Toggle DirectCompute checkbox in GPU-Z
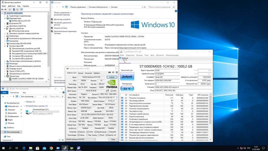The image size is (268, 151). pos(95,132)
